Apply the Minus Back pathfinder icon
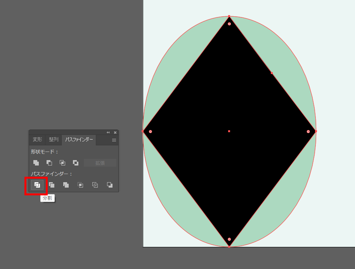 click(110, 185)
